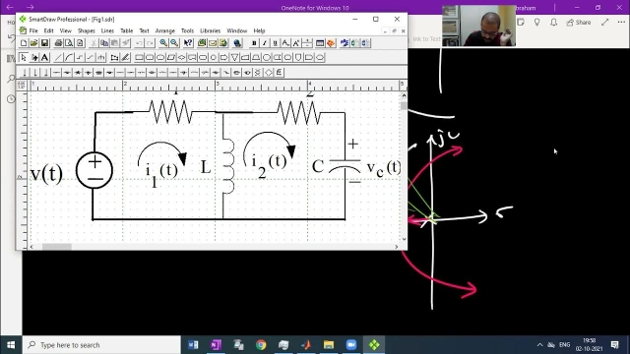Open the Text menu
The width and height of the screenshot is (630, 354).
[x=145, y=30]
